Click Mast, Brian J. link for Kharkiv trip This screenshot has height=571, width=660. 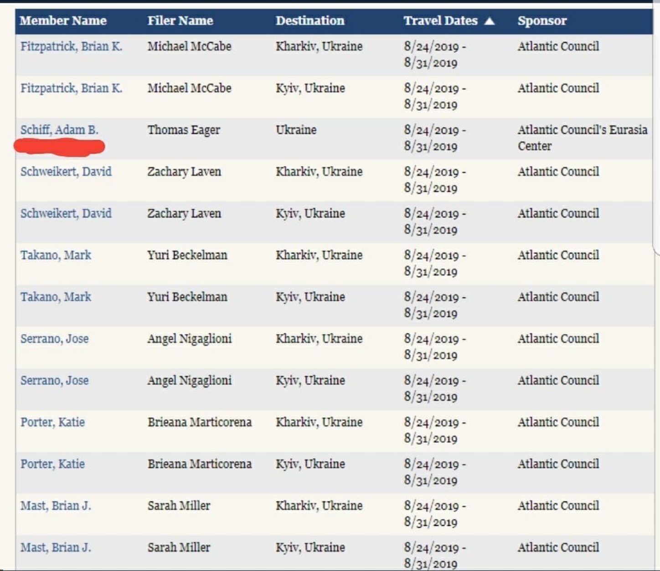pos(56,506)
